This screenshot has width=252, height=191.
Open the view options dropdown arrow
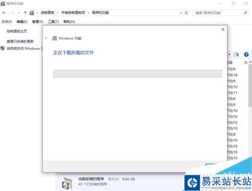229,55
